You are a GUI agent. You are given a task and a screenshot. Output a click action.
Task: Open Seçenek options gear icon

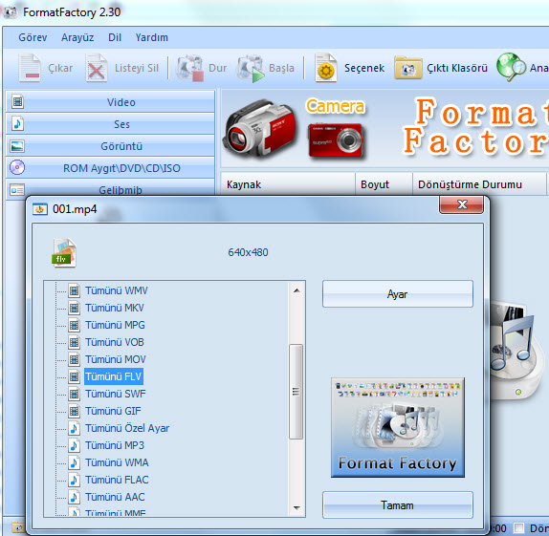325,68
